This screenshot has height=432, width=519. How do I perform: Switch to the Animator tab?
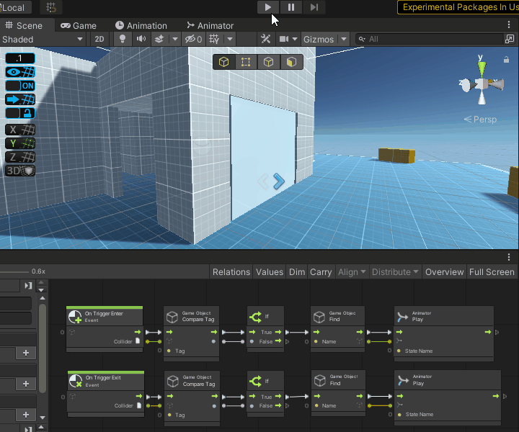point(210,25)
